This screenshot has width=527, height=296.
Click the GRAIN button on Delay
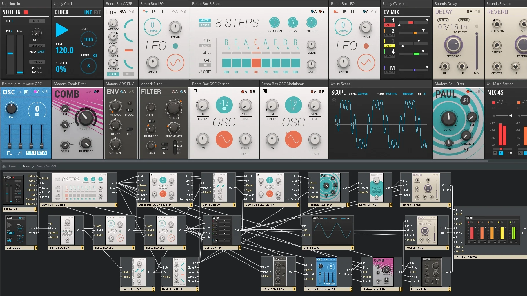[x=443, y=20]
